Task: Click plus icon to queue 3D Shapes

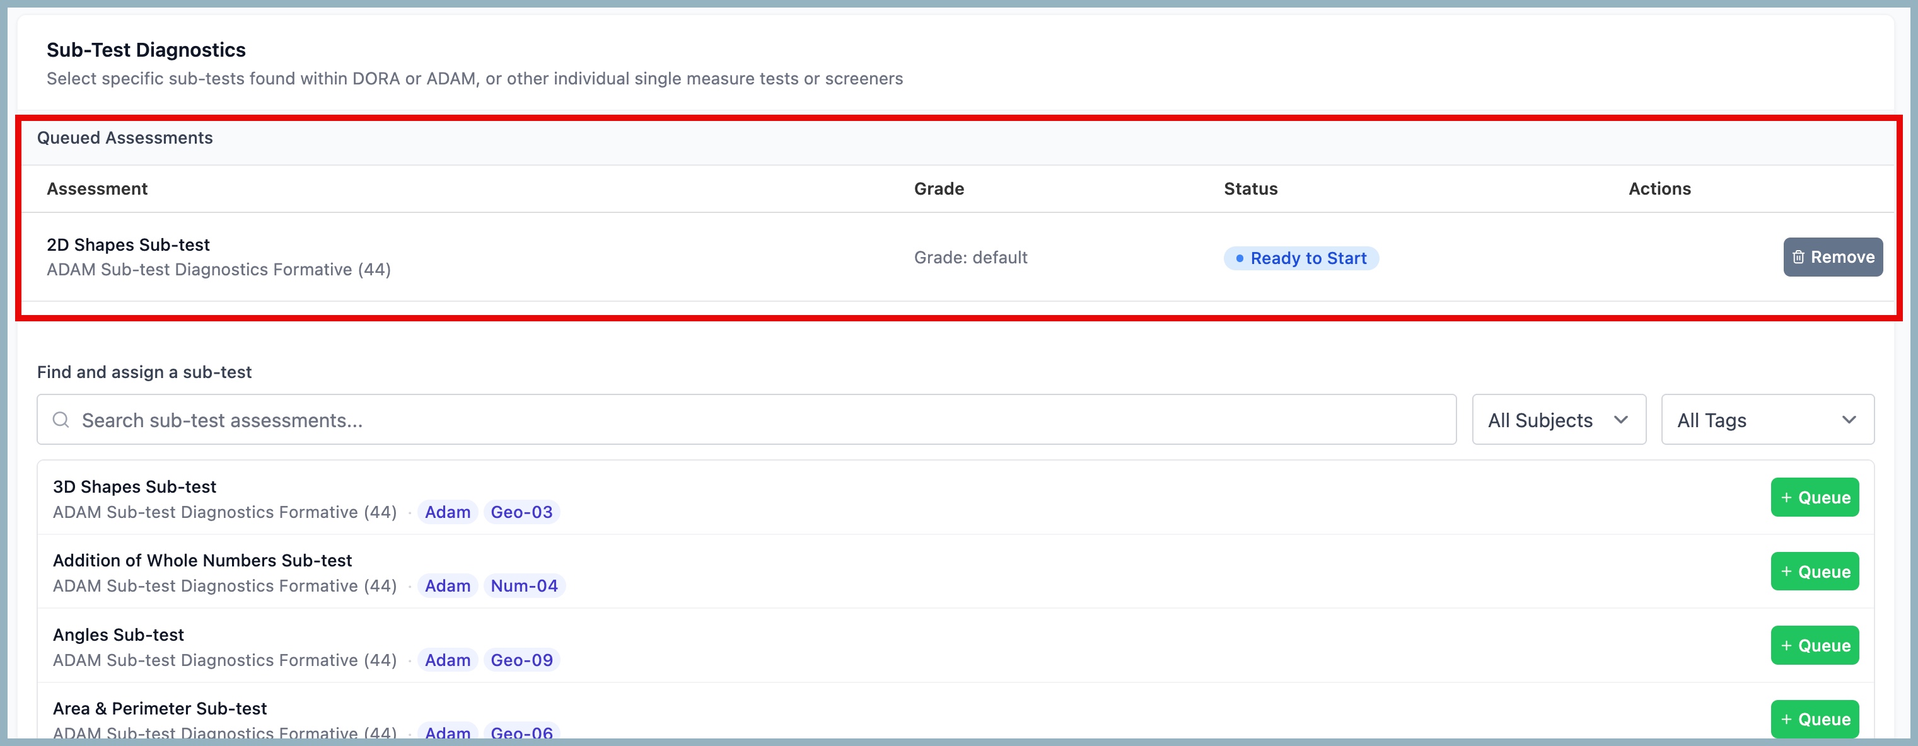Action: coord(1786,498)
